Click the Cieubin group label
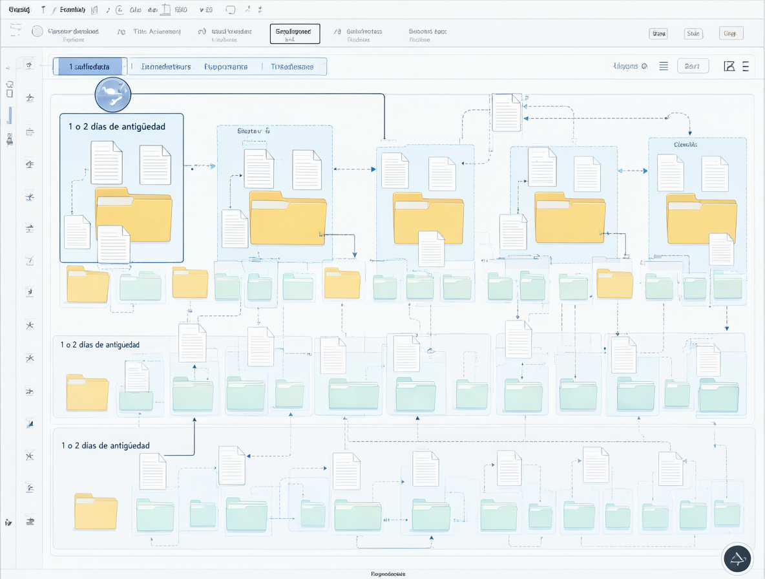 pyautogui.click(x=686, y=144)
